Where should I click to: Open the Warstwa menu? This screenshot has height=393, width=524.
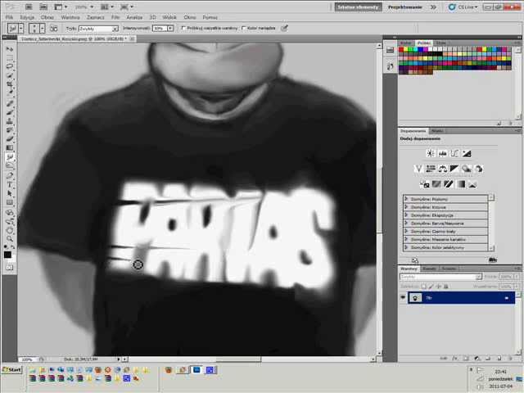[70, 17]
